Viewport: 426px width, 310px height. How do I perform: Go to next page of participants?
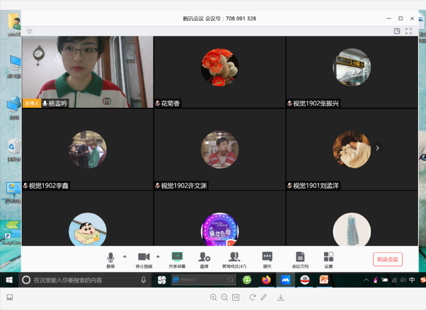click(x=378, y=148)
